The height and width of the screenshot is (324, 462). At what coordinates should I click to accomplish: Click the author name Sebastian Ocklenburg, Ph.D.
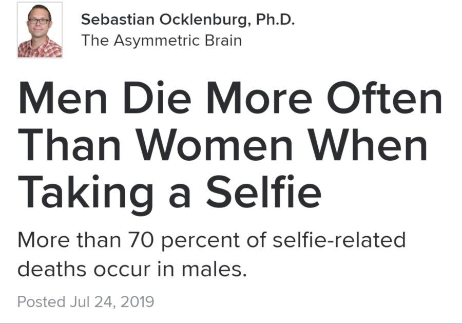coord(188,20)
